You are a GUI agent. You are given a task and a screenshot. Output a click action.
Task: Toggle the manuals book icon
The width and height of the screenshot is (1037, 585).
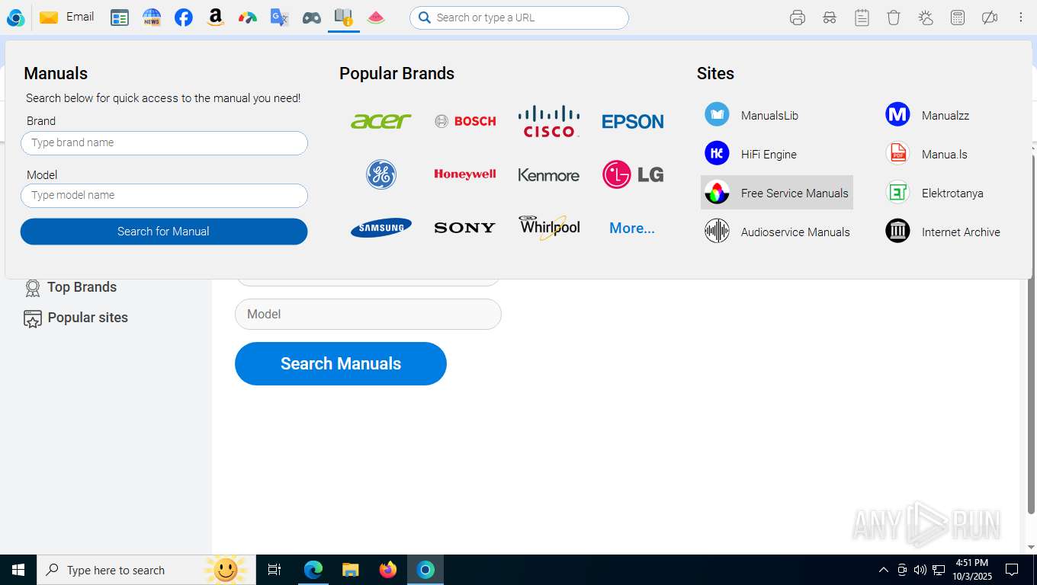click(344, 18)
